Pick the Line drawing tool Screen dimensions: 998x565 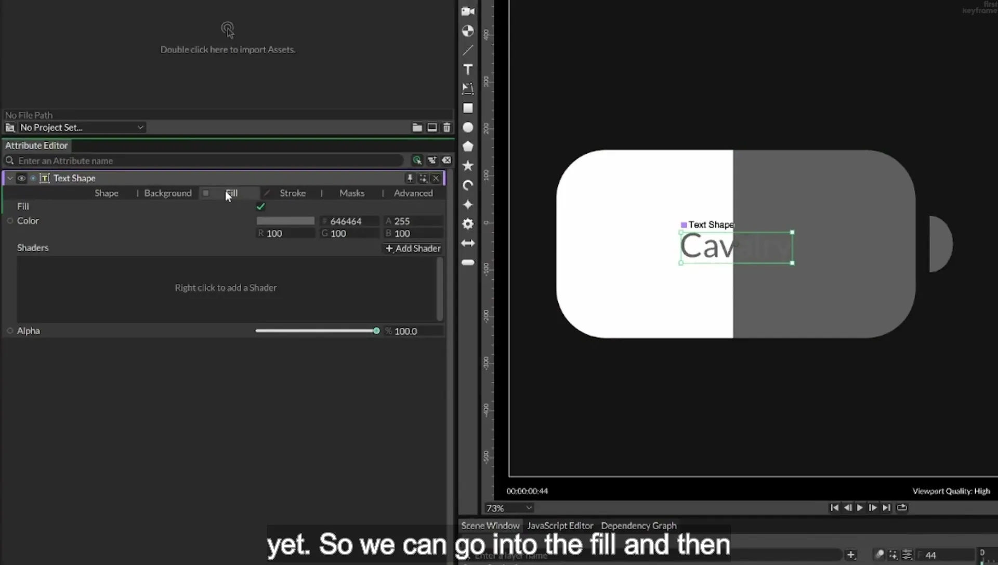(468, 50)
